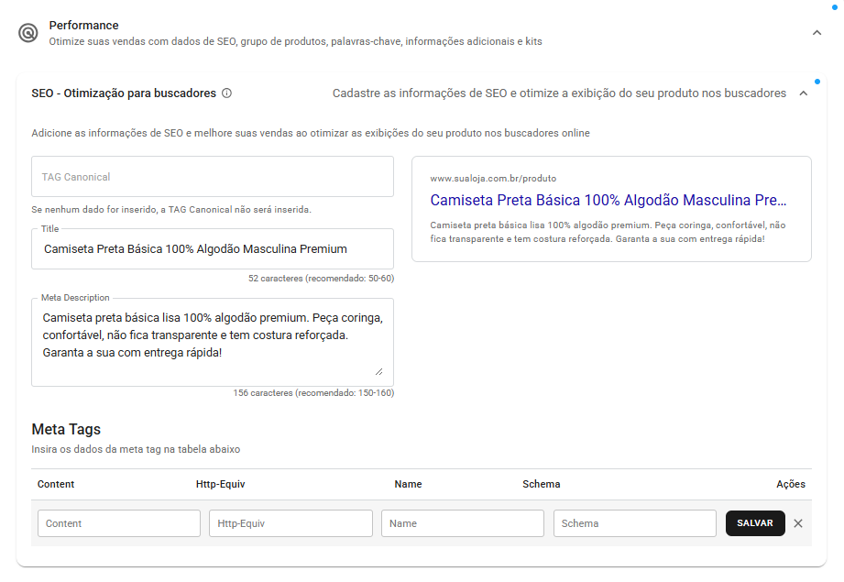
Task: Click the Content column header
Action: tap(56, 484)
